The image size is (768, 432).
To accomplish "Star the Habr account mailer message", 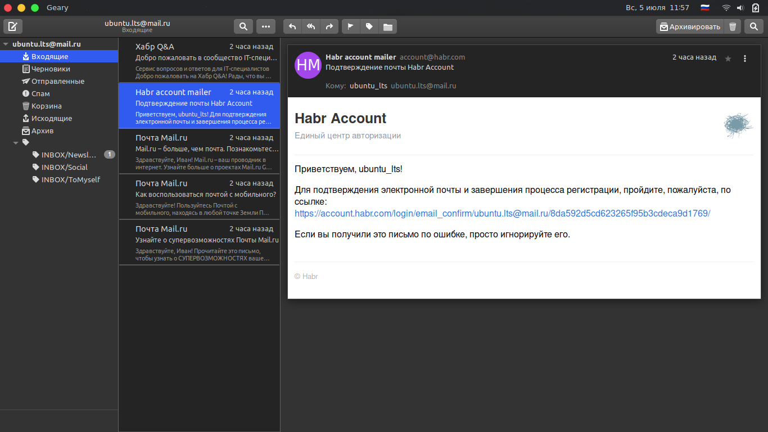I will (x=728, y=58).
